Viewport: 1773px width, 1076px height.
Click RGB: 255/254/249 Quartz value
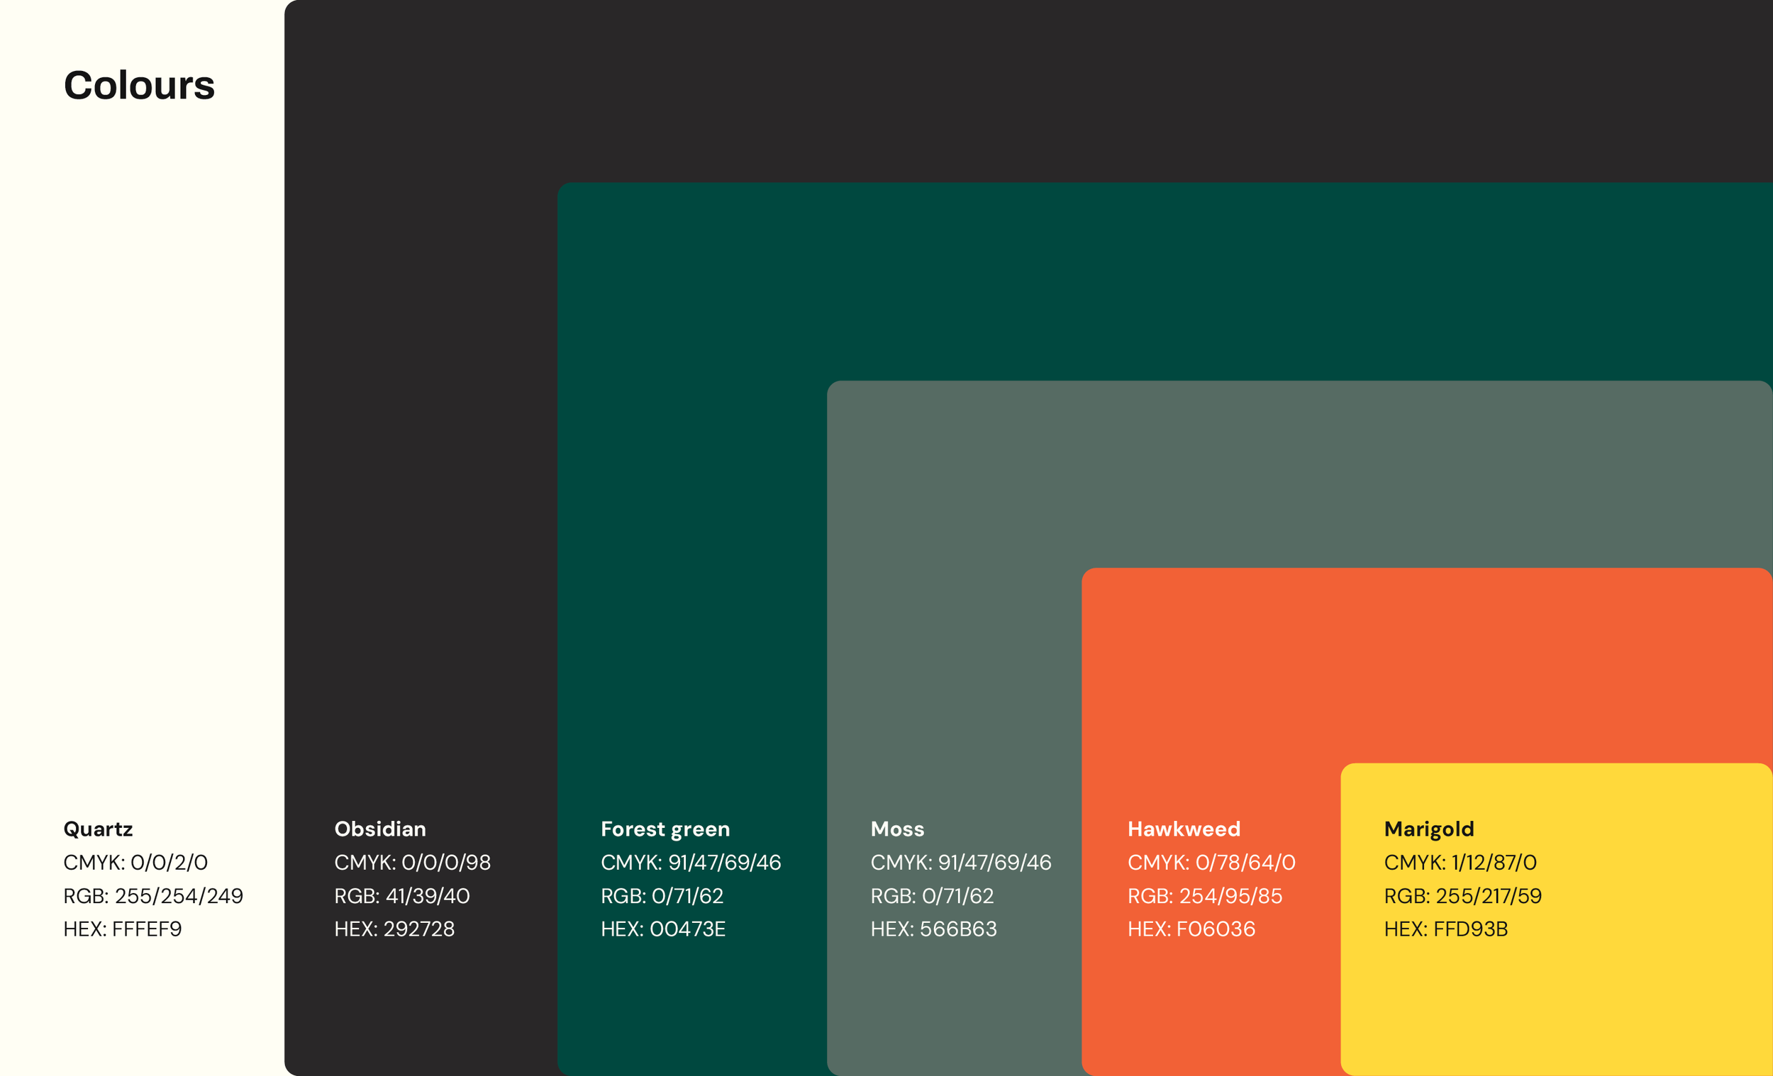point(153,895)
